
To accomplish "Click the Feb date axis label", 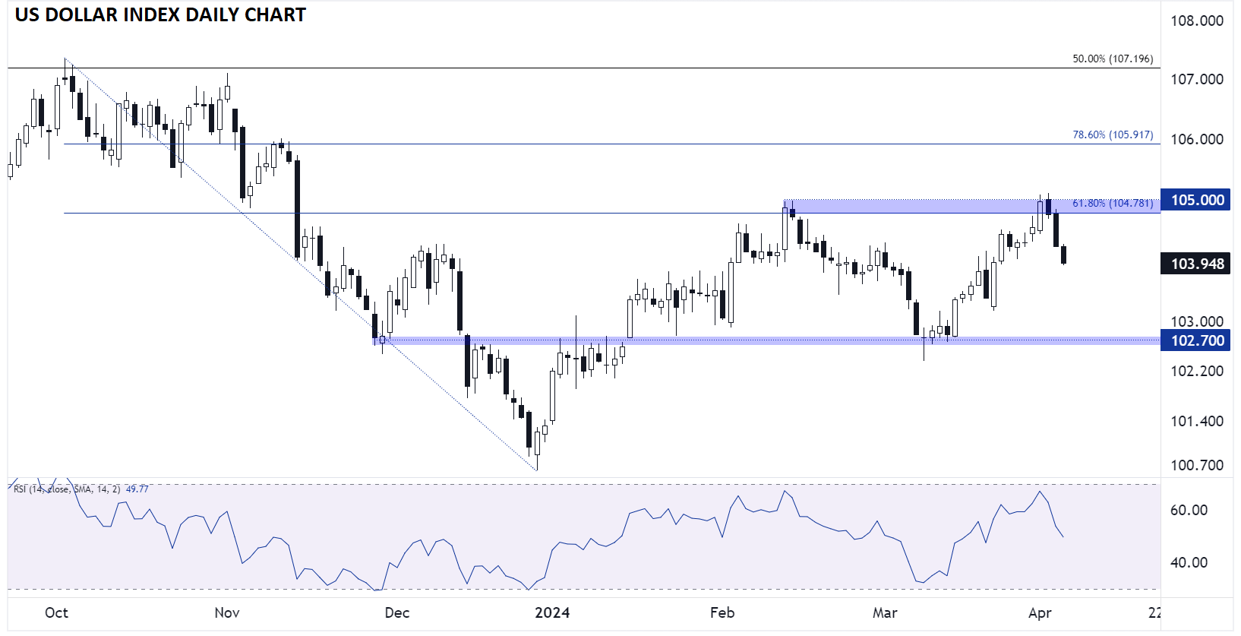I will [x=722, y=612].
